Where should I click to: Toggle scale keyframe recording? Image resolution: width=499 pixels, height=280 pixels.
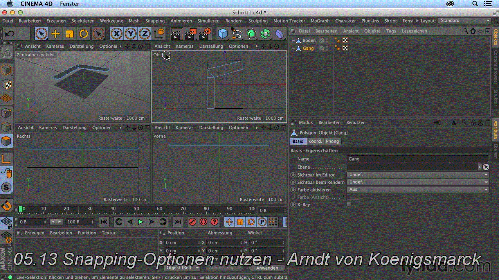240,222
